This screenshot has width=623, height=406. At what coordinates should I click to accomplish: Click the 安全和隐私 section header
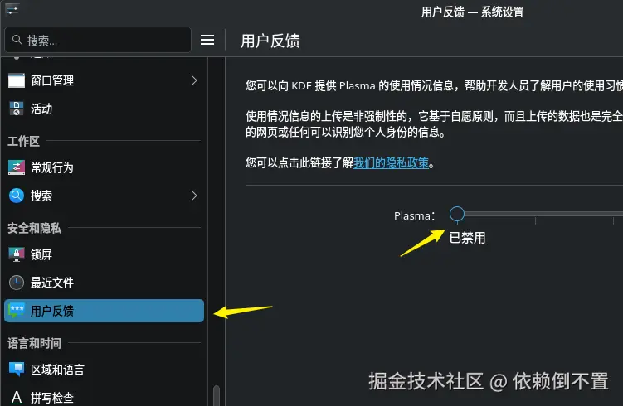coord(35,228)
